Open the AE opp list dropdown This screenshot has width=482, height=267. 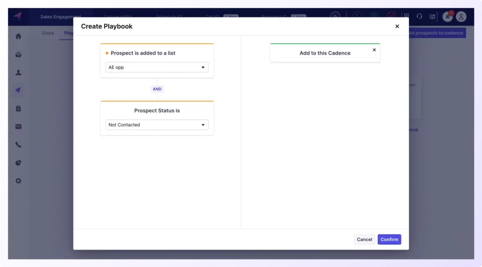click(157, 67)
